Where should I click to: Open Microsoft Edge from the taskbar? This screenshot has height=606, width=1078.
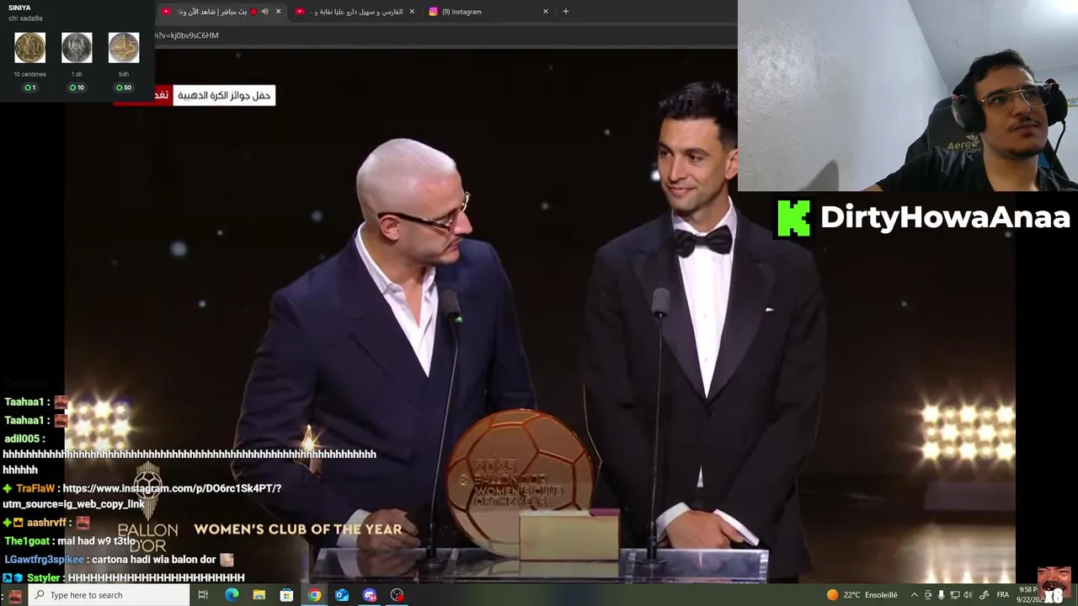coord(232,595)
